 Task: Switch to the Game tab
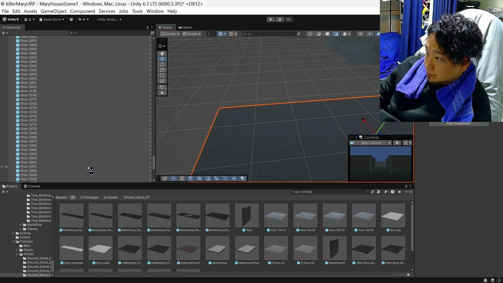coord(185,28)
